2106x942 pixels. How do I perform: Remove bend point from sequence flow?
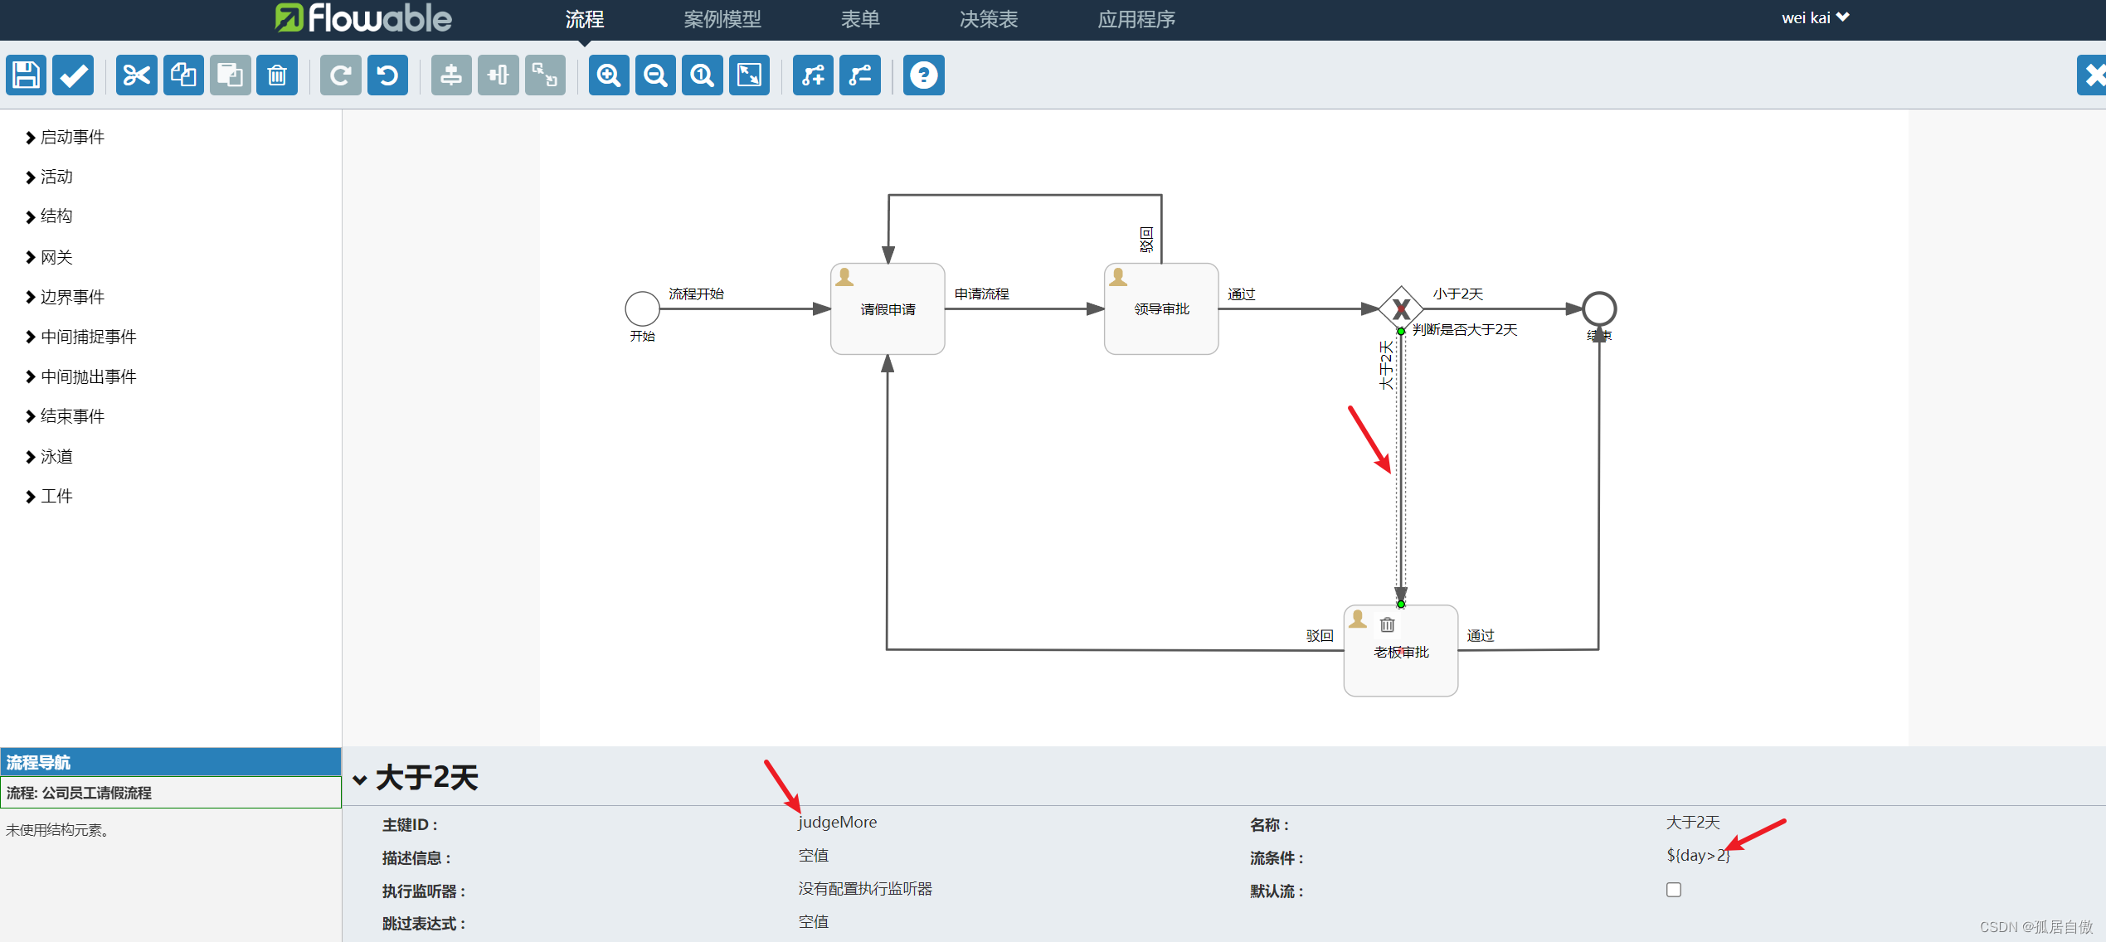860,75
